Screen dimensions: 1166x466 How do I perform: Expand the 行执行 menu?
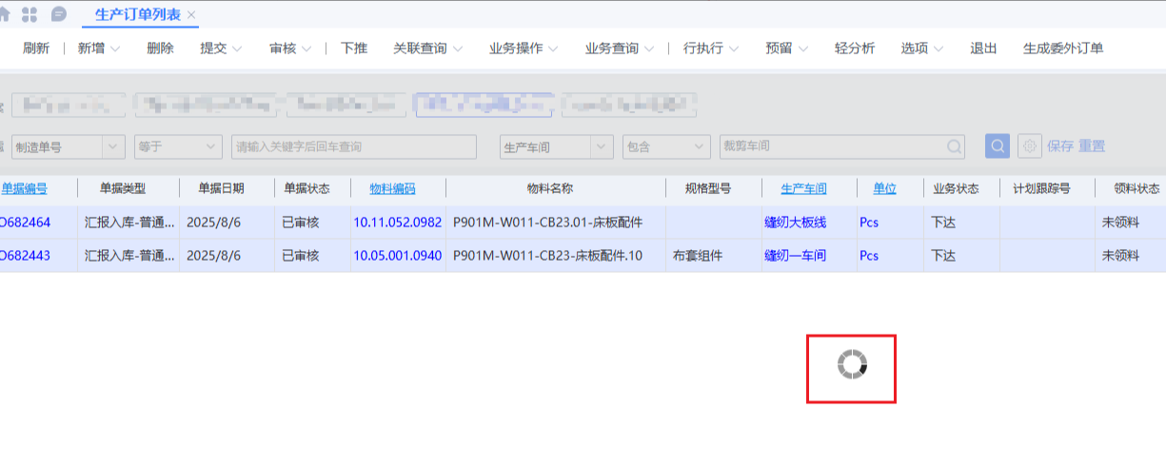pyautogui.click(x=711, y=49)
